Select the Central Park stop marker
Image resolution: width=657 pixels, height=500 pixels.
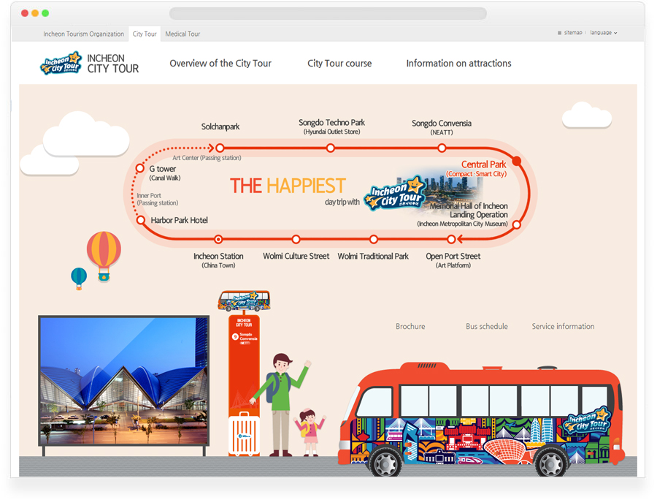(517, 161)
